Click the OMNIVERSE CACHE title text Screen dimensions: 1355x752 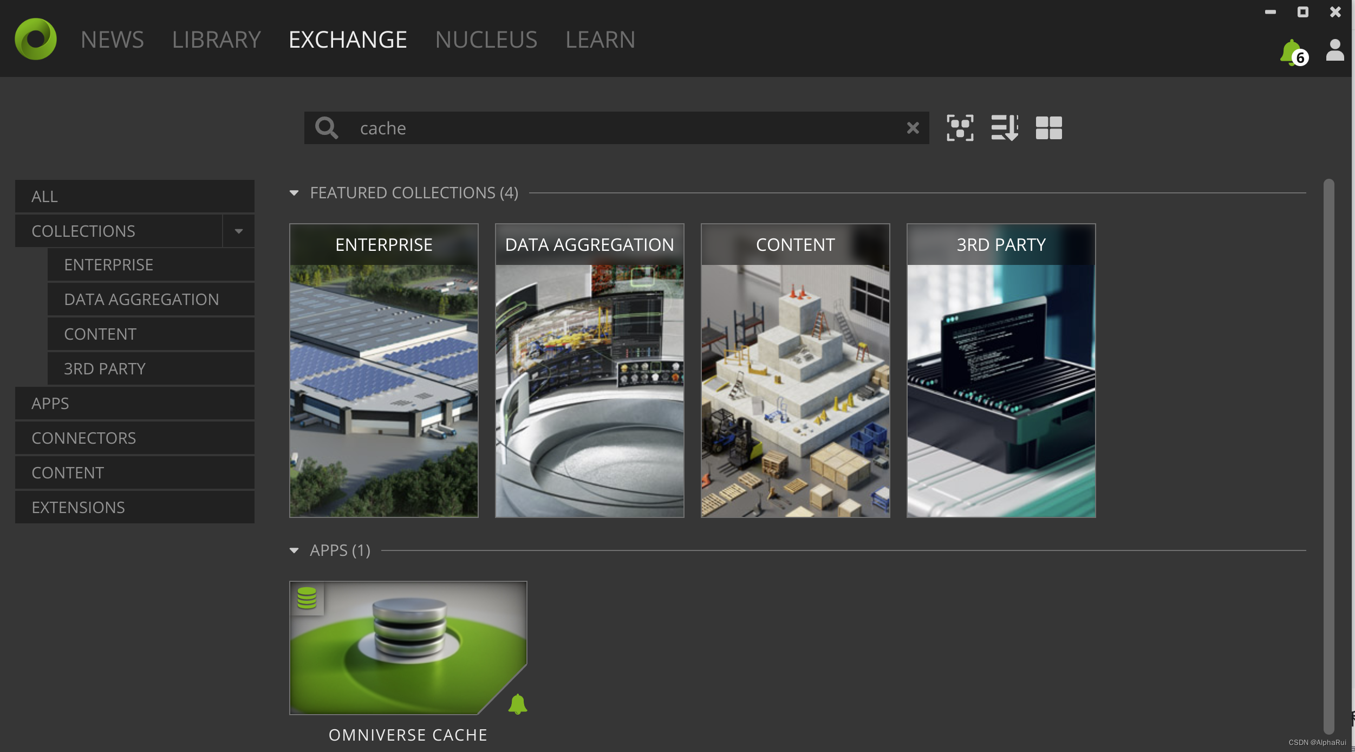408,735
